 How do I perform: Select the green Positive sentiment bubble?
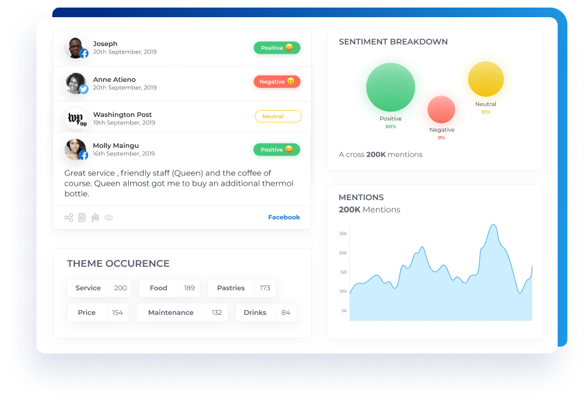390,87
